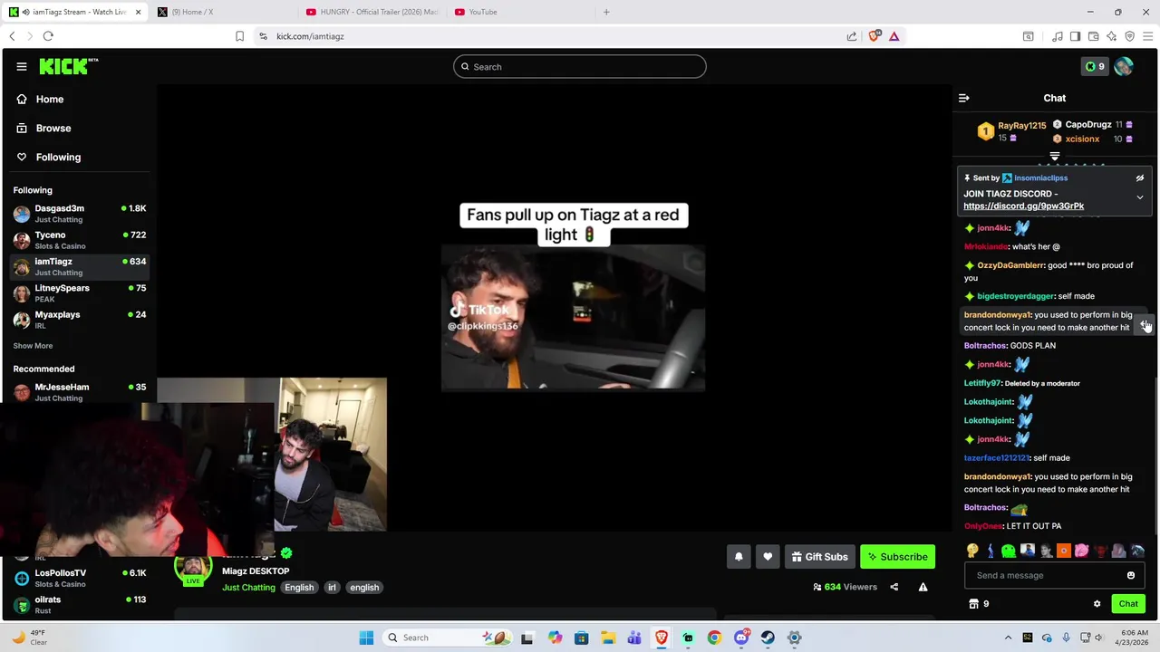This screenshot has height=652, width=1160.
Task: Open the browser main menu
Action: [1147, 36]
